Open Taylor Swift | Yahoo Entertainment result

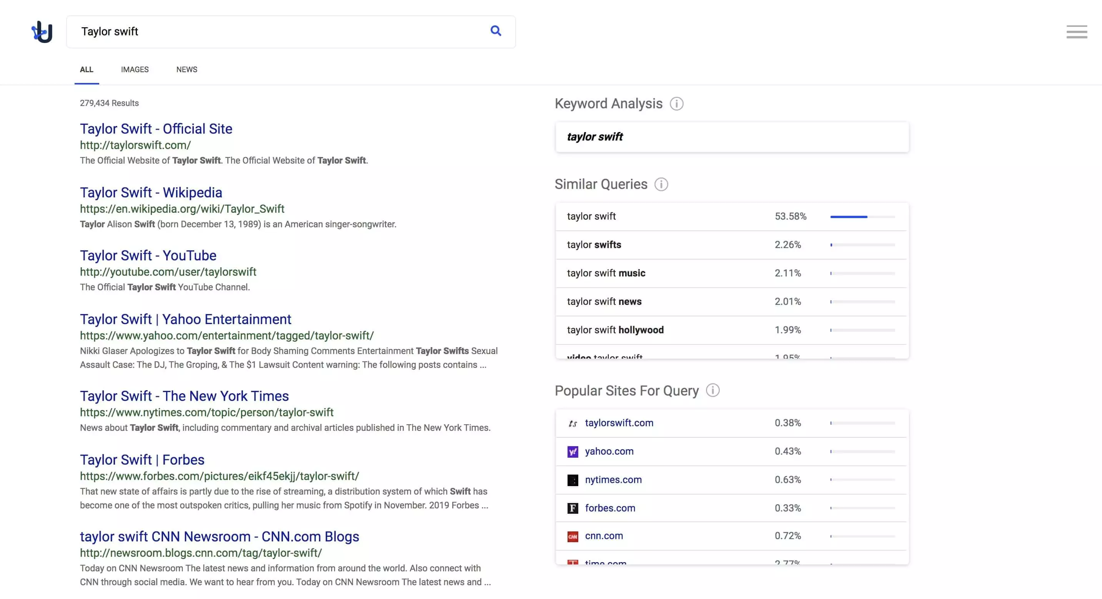point(186,319)
